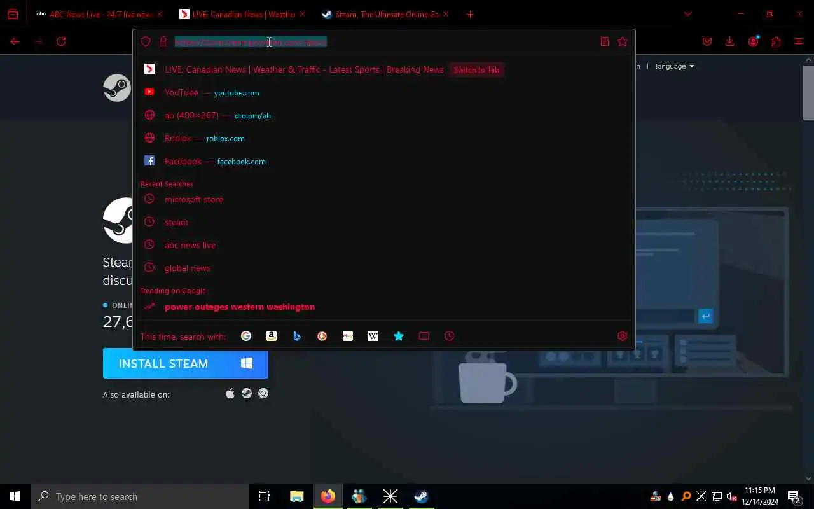The image size is (814, 509).
Task: Click the orange magnifier tray icon
Action: (x=686, y=496)
